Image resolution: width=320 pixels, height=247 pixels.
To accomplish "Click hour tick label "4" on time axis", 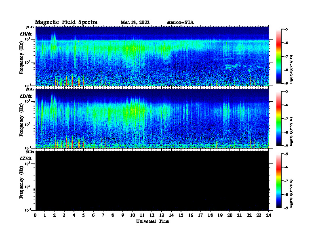I will (74, 216).
